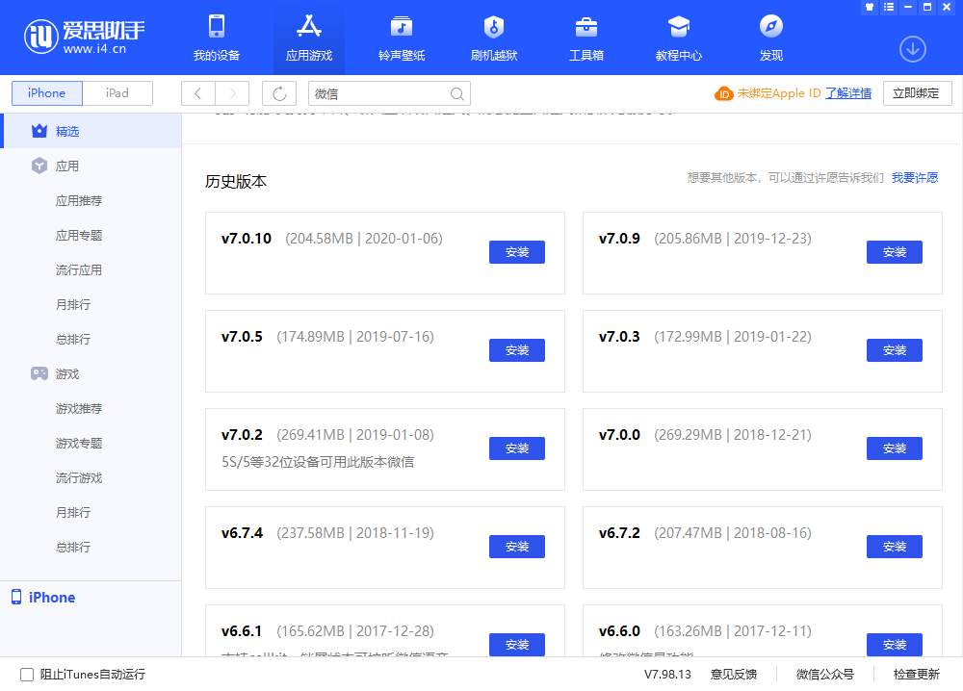Open 总排行 under 游戏

point(73,548)
